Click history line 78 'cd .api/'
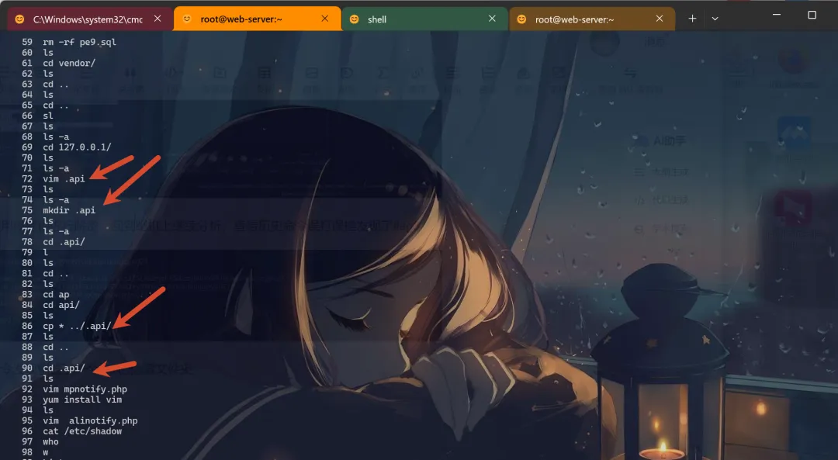This screenshot has height=460, width=838. point(64,241)
